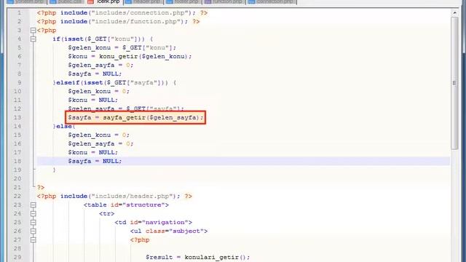Switch to the icerik.php tab
The width and height of the screenshot is (466, 262).
105,1
